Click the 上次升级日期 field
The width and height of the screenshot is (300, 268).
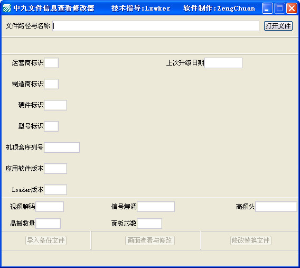pyautogui.click(x=223, y=63)
